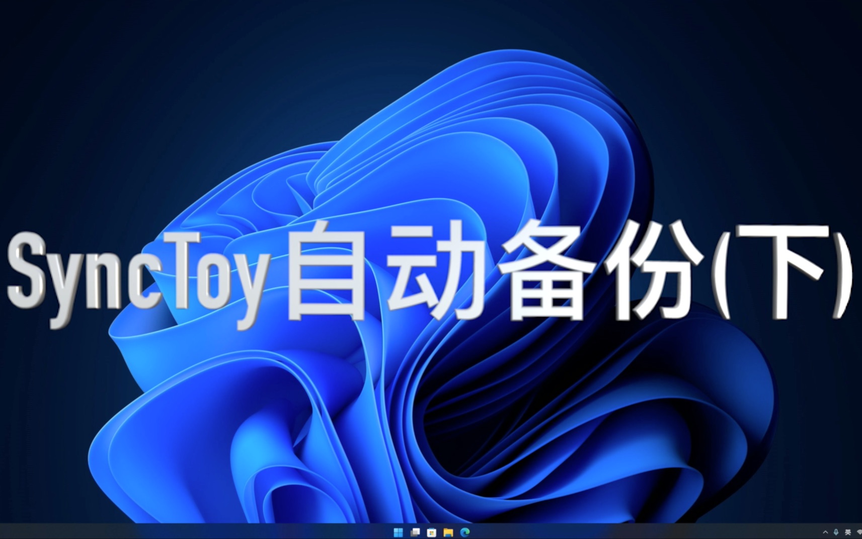Expand the hidden system tray icons chevron
Image resolution: width=862 pixels, height=539 pixels.
(x=825, y=532)
